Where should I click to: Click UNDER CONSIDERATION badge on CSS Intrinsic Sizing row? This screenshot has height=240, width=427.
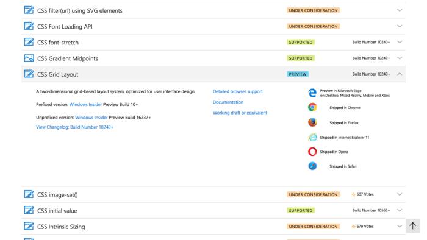313,226
